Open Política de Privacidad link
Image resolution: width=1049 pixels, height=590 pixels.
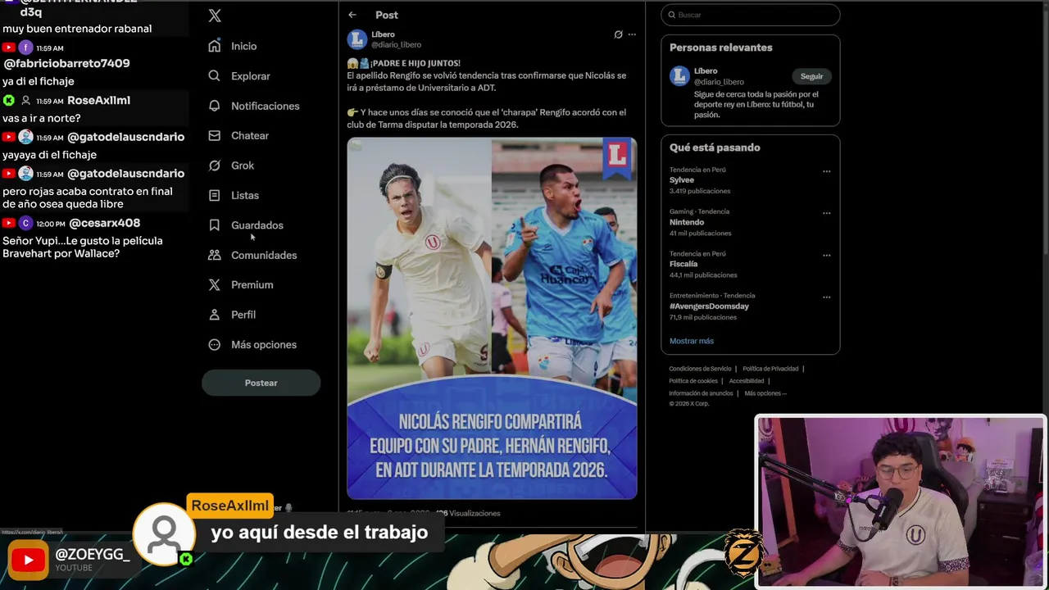point(770,369)
